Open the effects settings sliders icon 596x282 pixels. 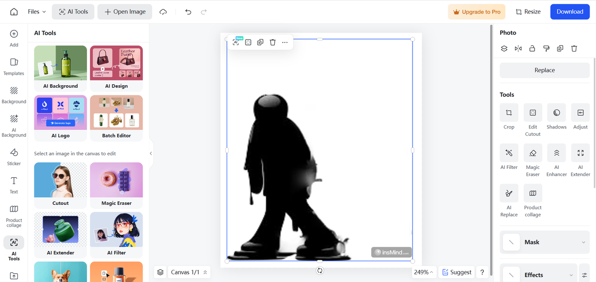[585, 275]
